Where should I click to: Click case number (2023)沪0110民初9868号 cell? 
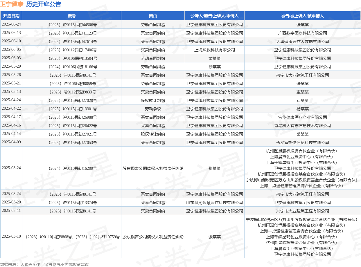[x=72, y=237]
